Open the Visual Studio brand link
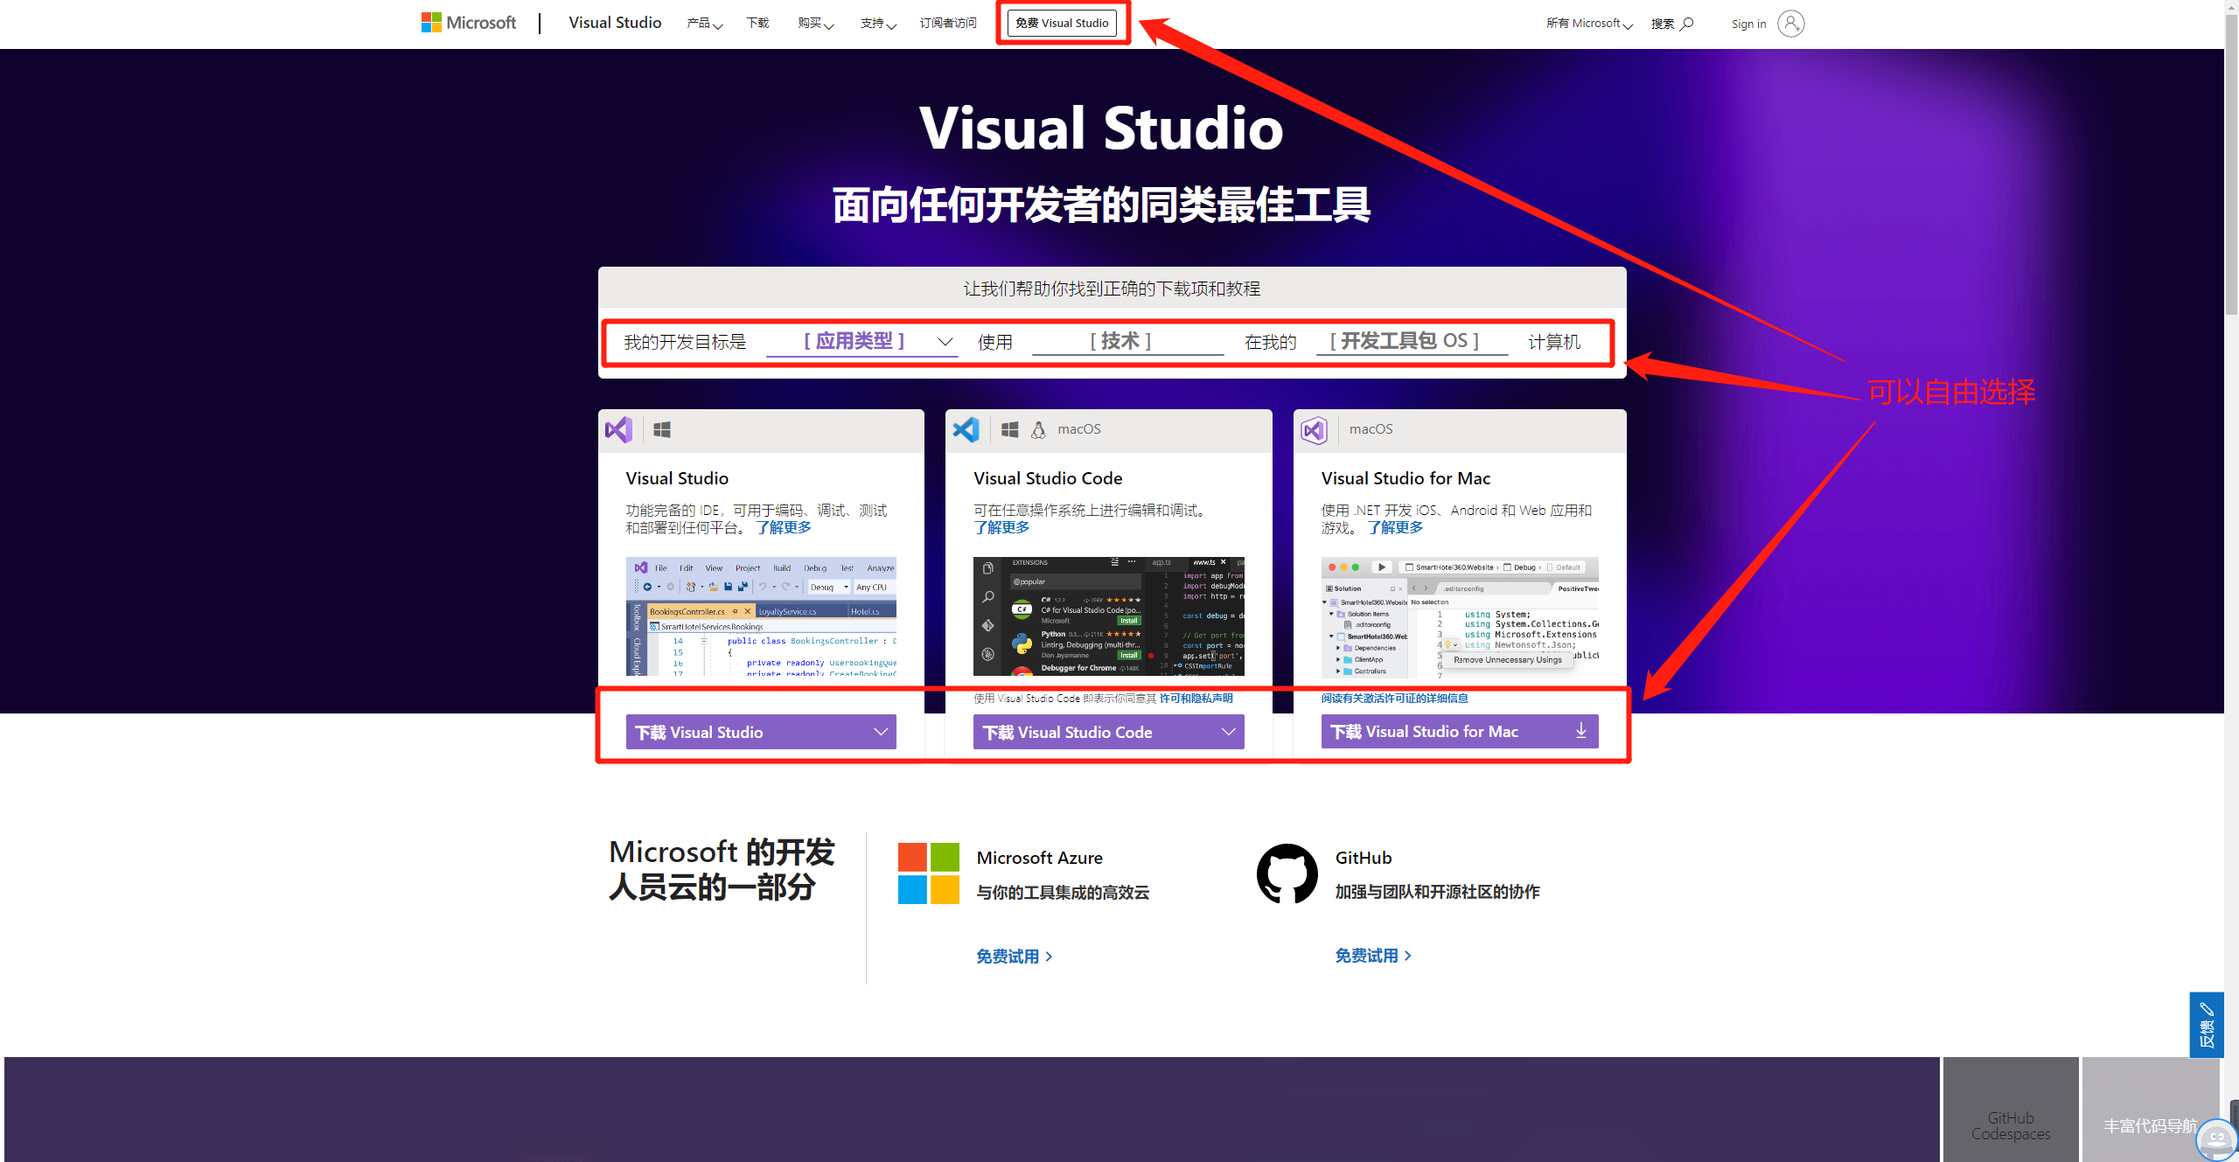The width and height of the screenshot is (2239, 1162). pyautogui.click(x=615, y=23)
